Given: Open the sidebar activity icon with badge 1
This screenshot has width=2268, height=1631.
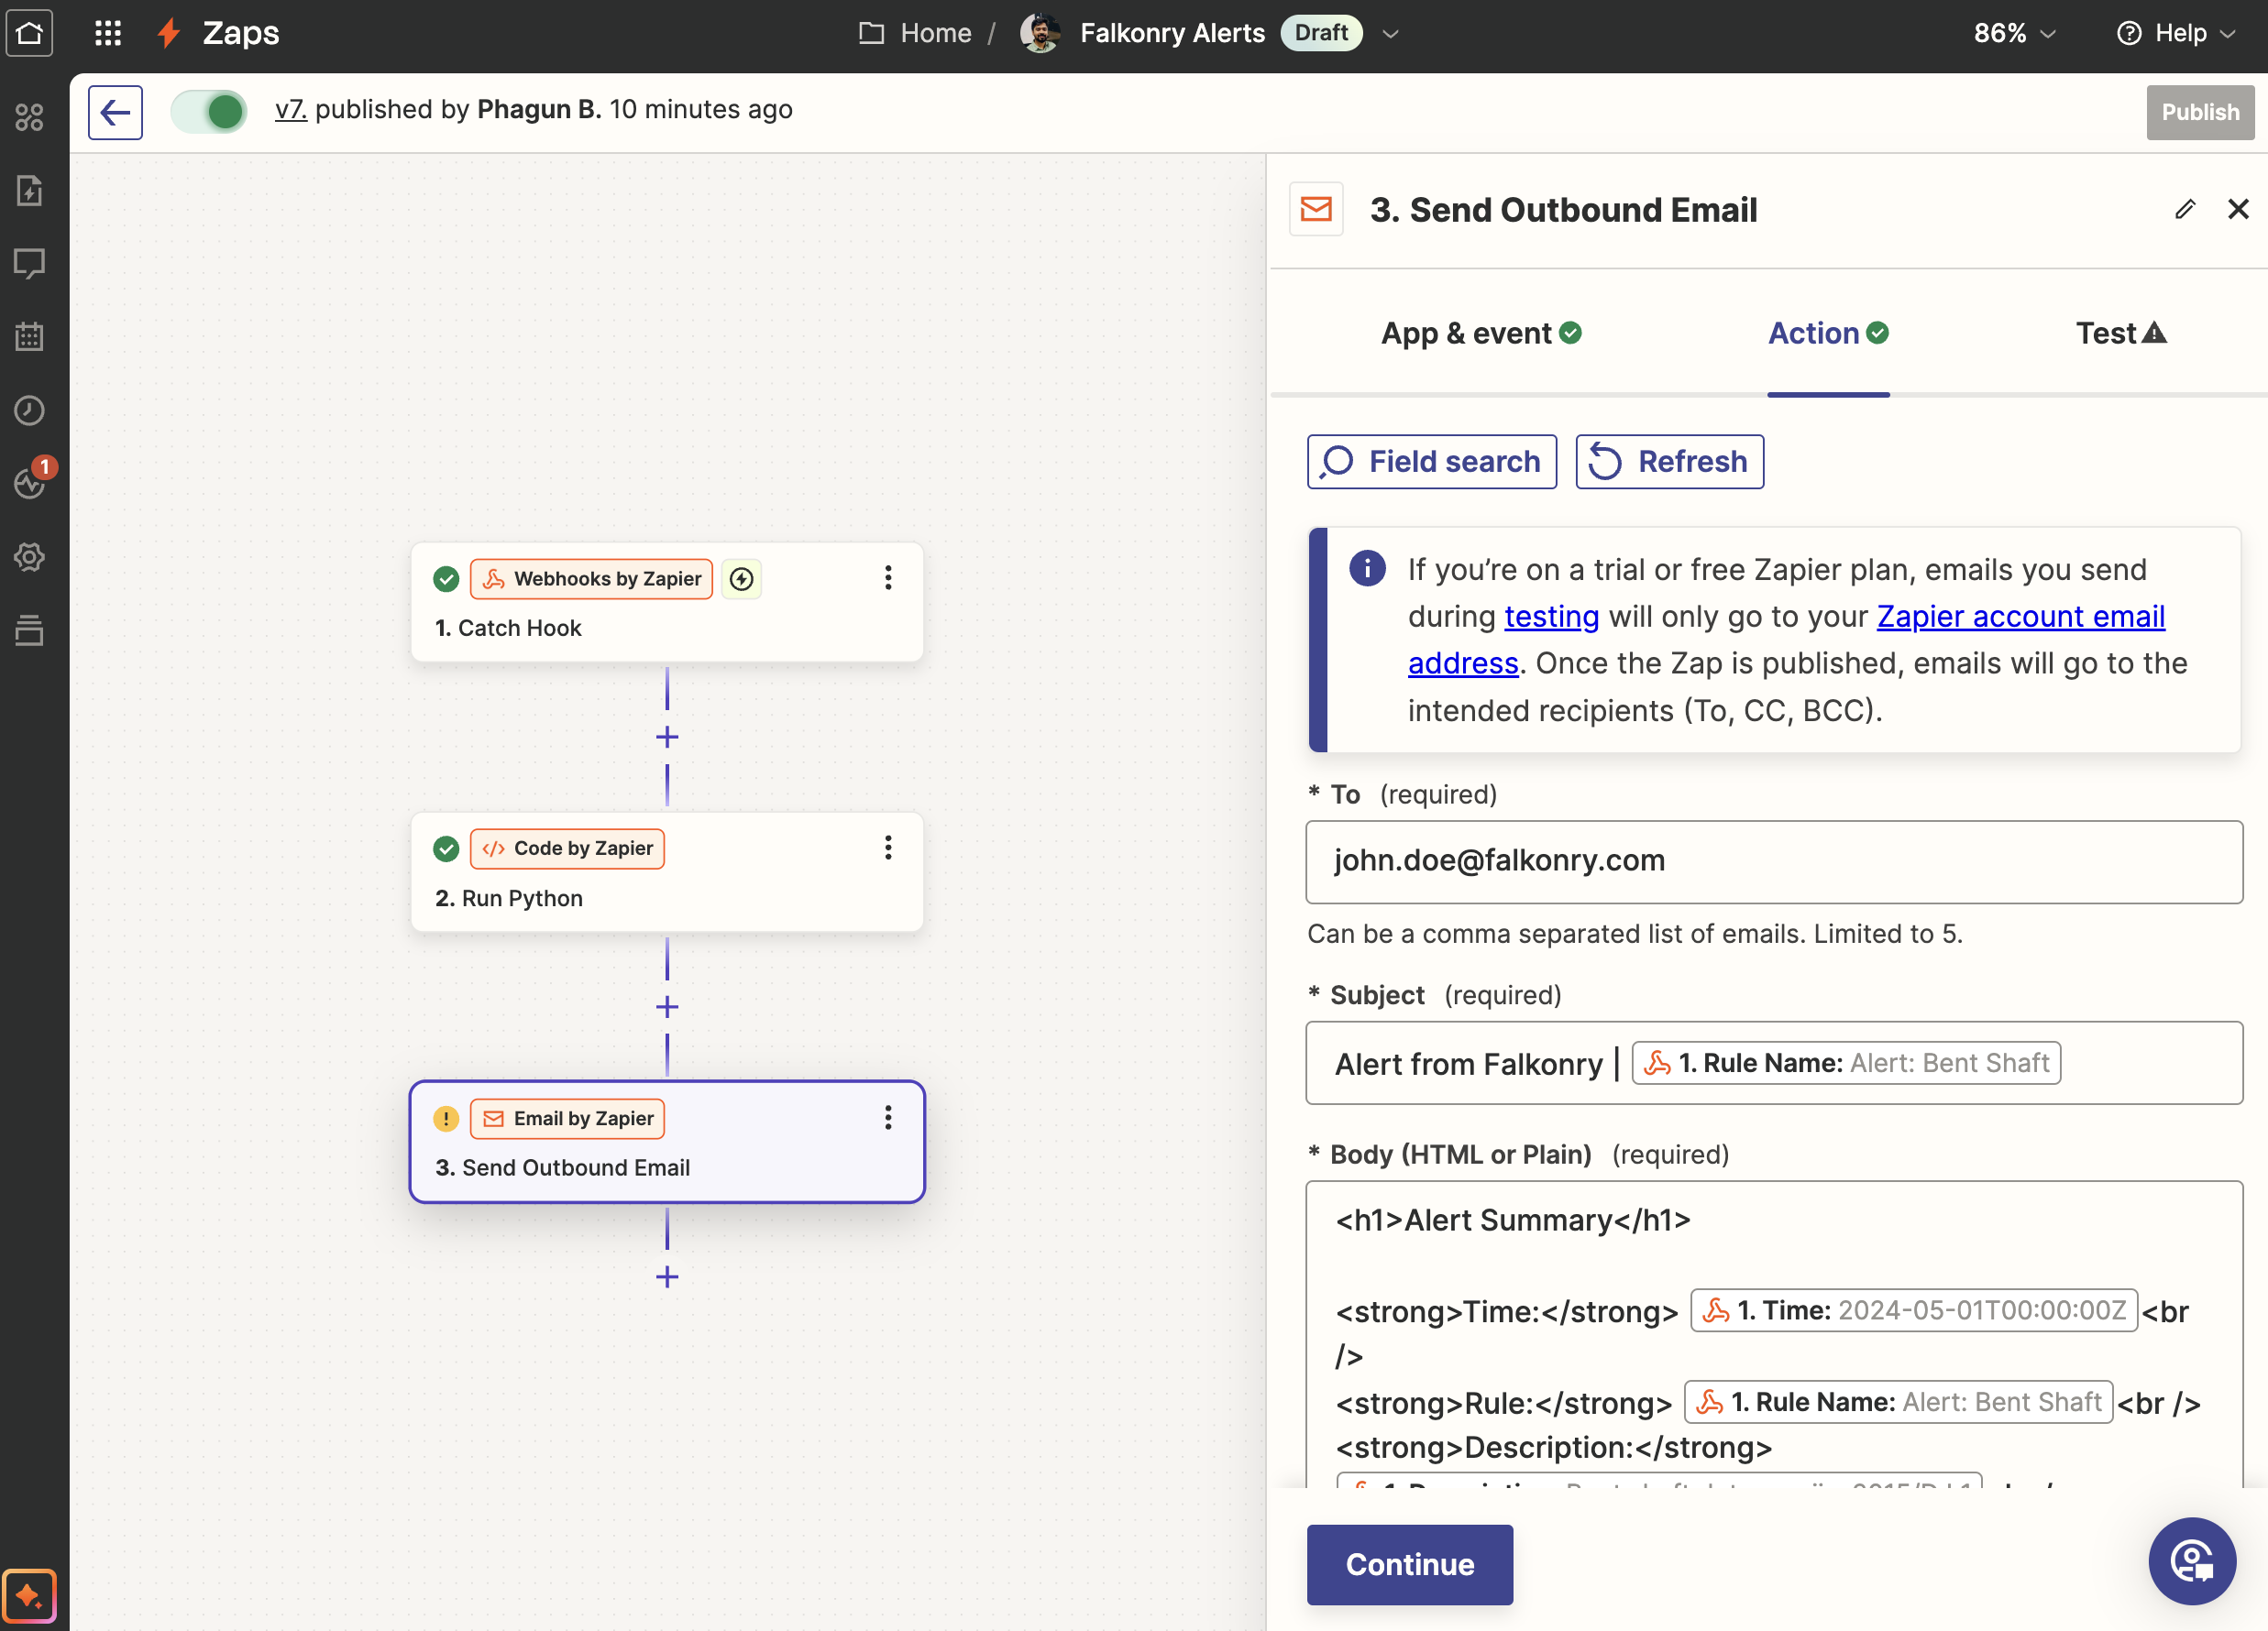Looking at the screenshot, I should click(x=30, y=483).
